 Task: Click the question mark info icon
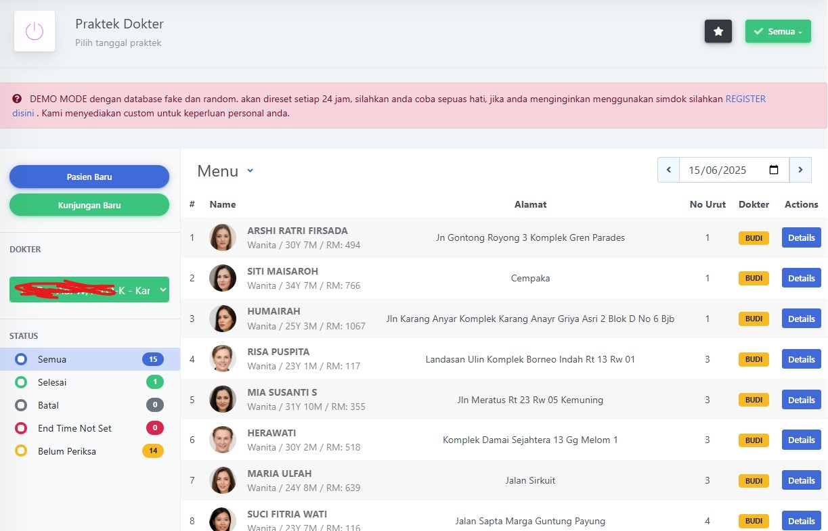pyautogui.click(x=17, y=99)
